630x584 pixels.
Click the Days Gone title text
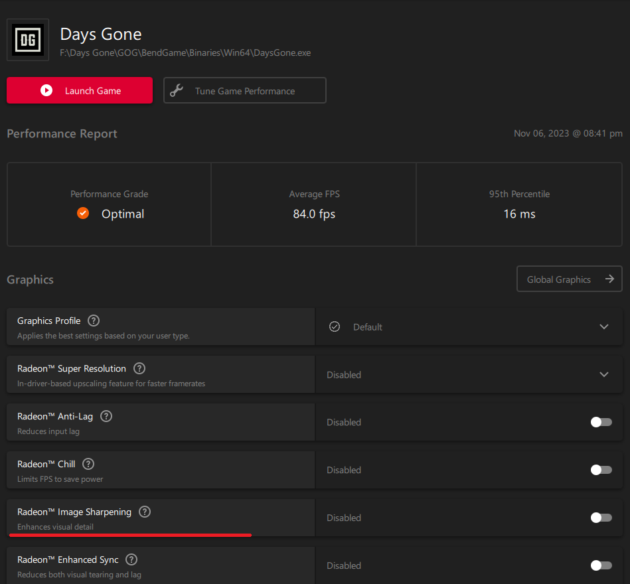tap(101, 35)
